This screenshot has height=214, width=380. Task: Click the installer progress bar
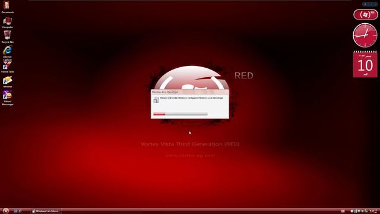pos(180,114)
